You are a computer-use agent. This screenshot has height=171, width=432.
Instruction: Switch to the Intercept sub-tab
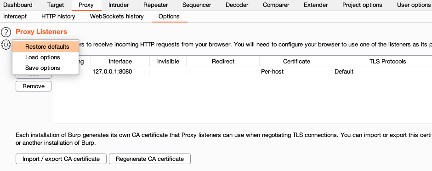click(x=15, y=17)
